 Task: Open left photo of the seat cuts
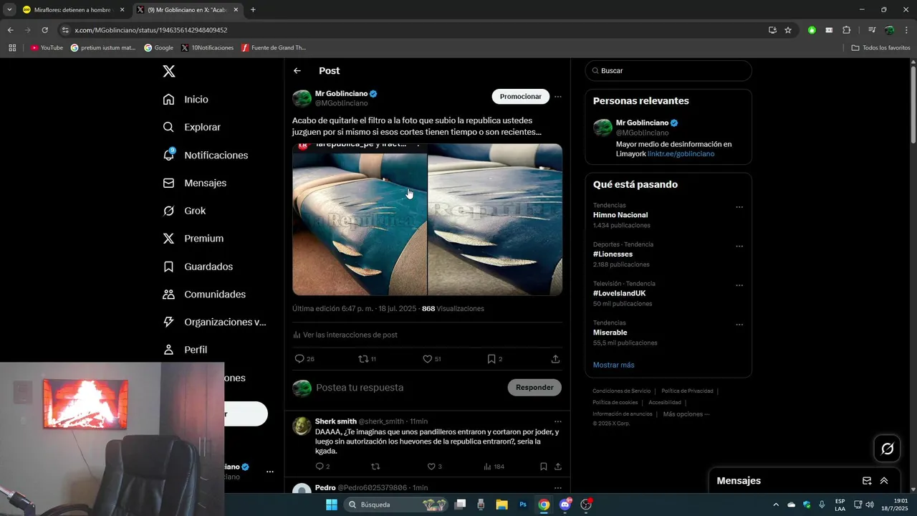(x=359, y=219)
